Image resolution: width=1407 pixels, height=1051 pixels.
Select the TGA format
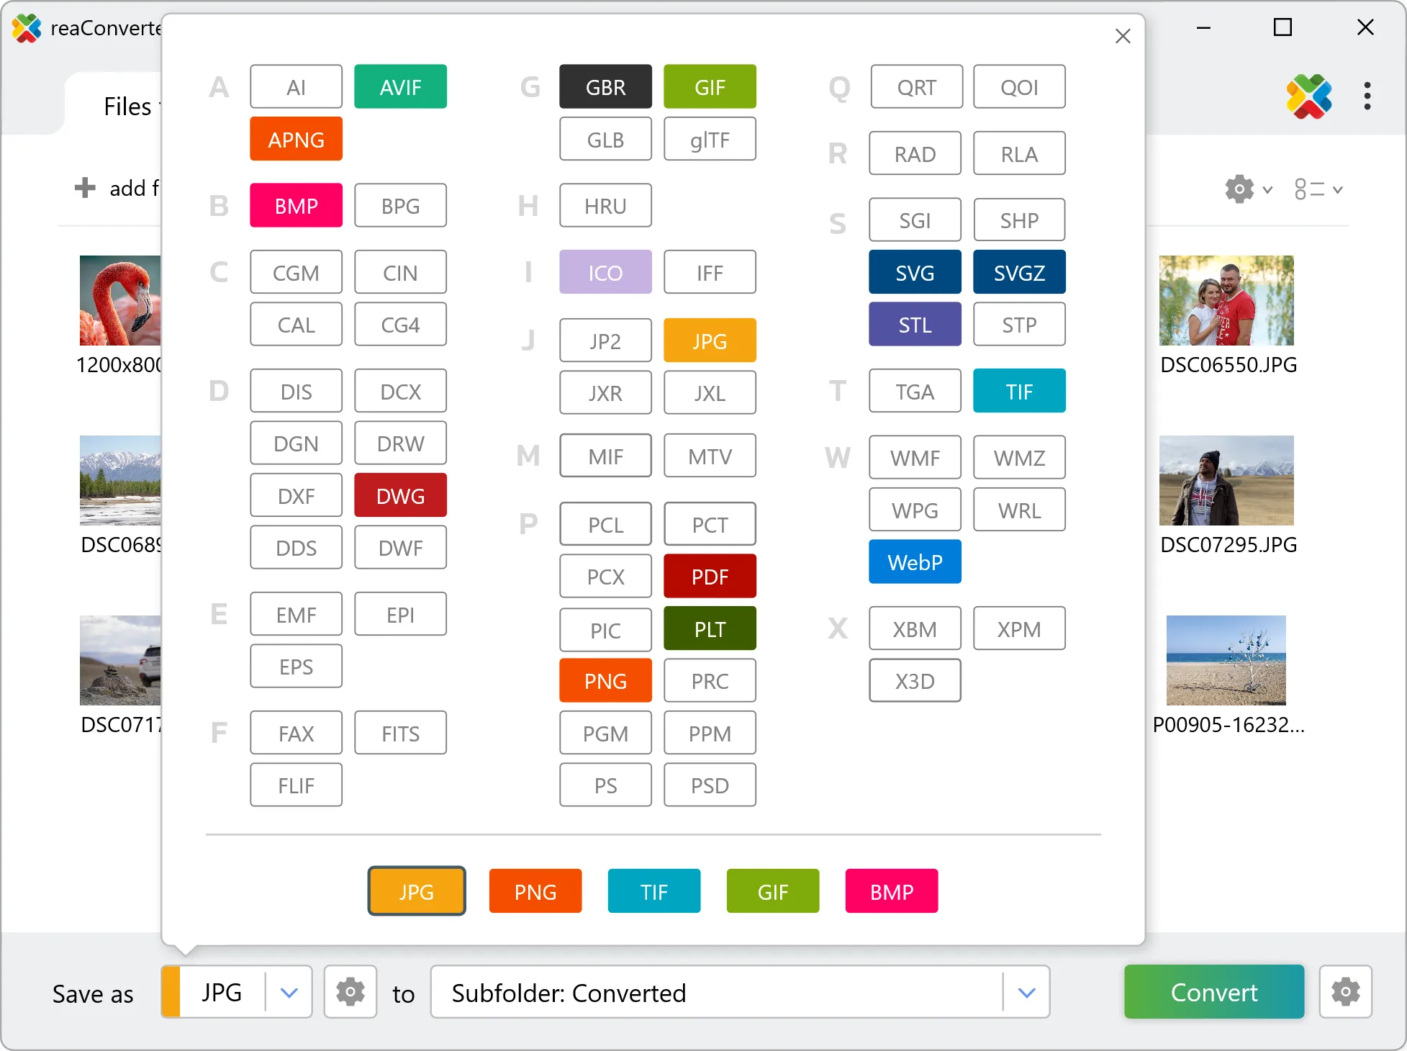(x=915, y=391)
